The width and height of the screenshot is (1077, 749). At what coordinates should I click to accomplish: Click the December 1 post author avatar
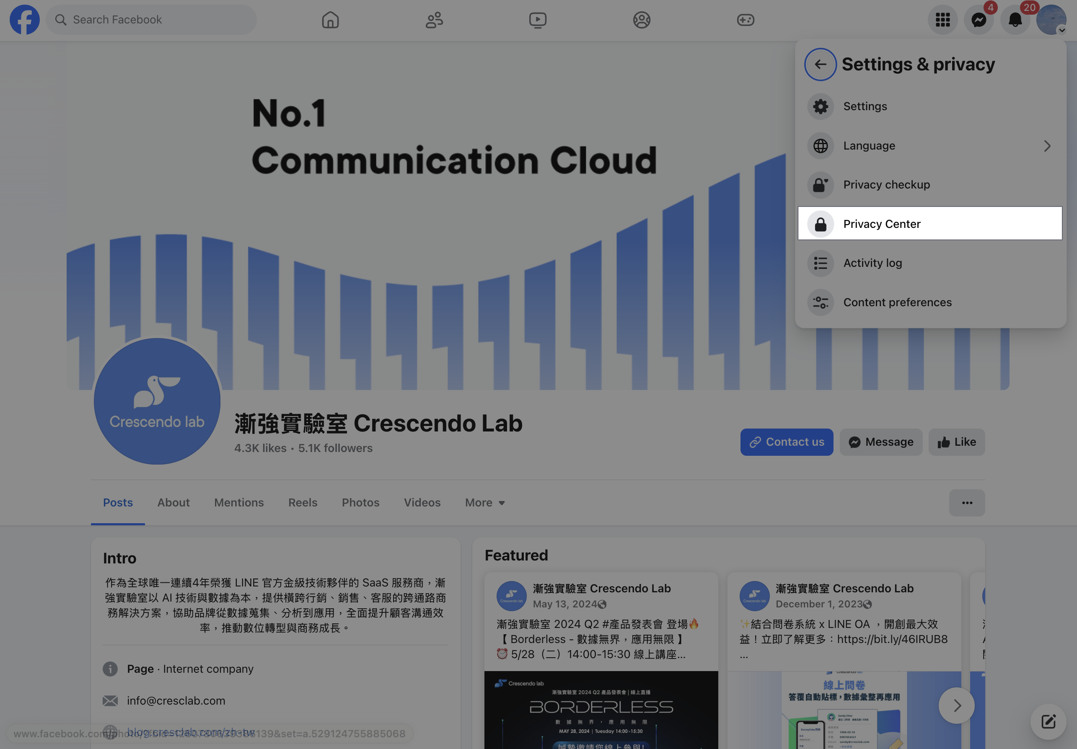(754, 596)
